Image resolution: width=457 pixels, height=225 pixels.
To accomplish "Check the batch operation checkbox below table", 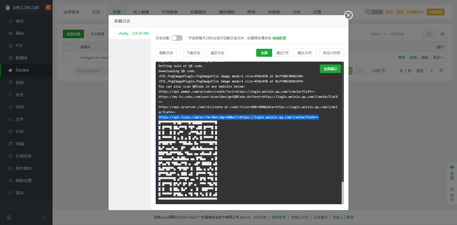I will click(68, 71).
